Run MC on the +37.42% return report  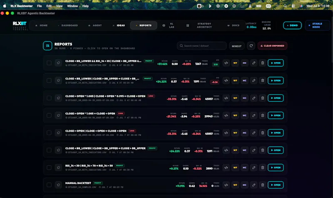pyautogui.click(x=244, y=63)
